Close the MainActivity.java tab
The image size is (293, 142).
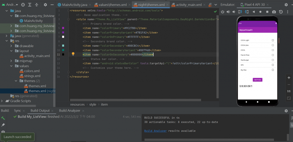pyautogui.click(x=90, y=5)
